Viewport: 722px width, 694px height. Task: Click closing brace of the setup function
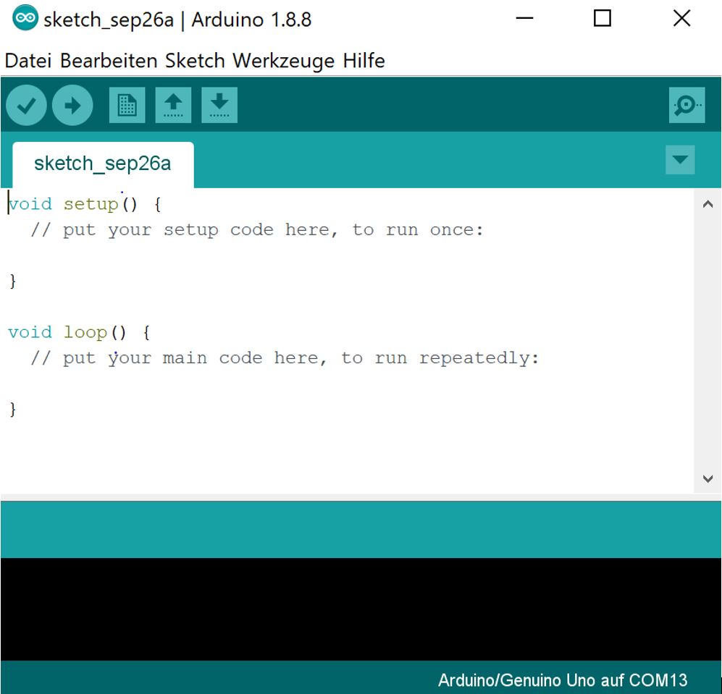coord(13,281)
